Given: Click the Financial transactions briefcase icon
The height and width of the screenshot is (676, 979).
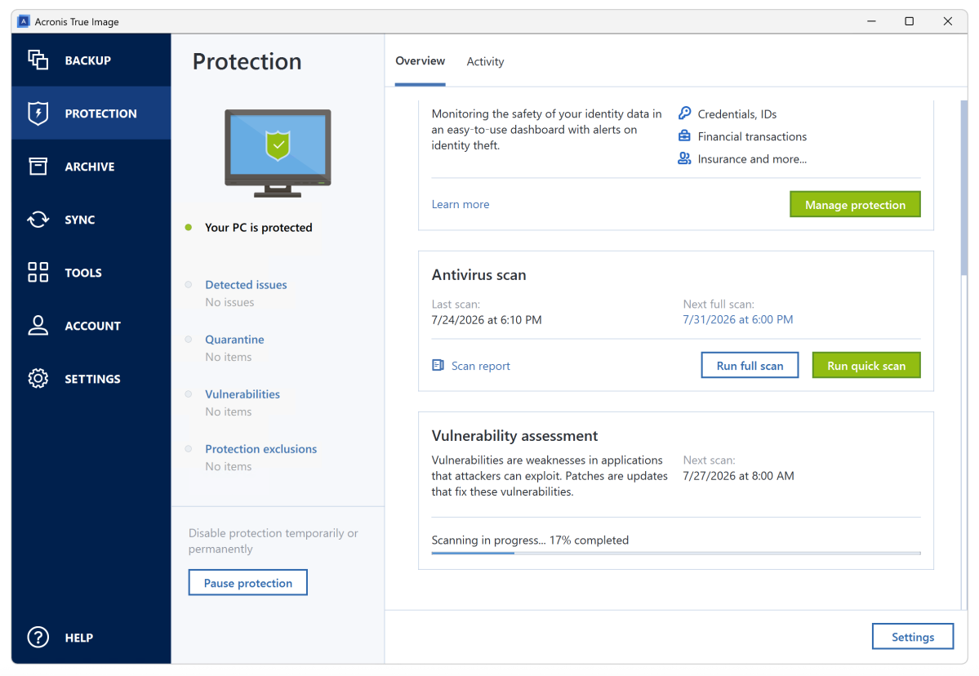Looking at the screenshot, I should tap(685, 136).
